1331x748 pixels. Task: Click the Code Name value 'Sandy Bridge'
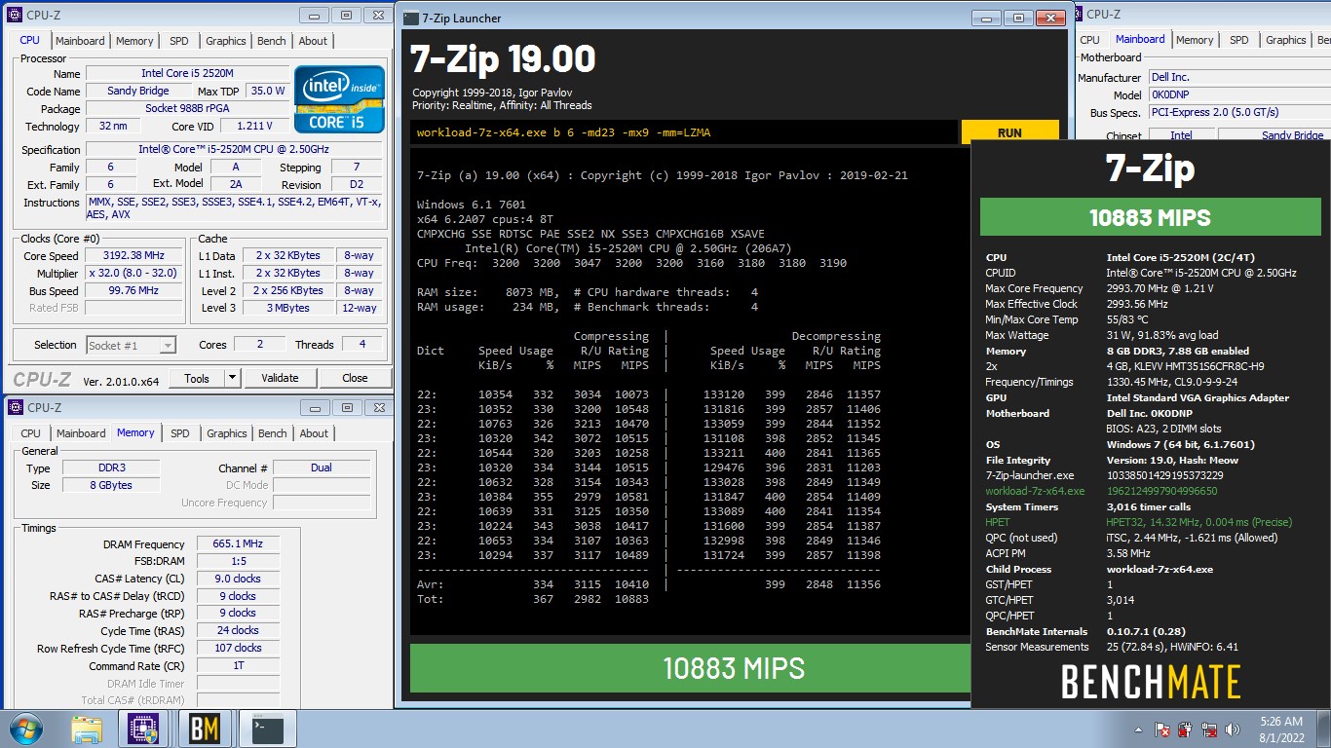click(137, 91)
